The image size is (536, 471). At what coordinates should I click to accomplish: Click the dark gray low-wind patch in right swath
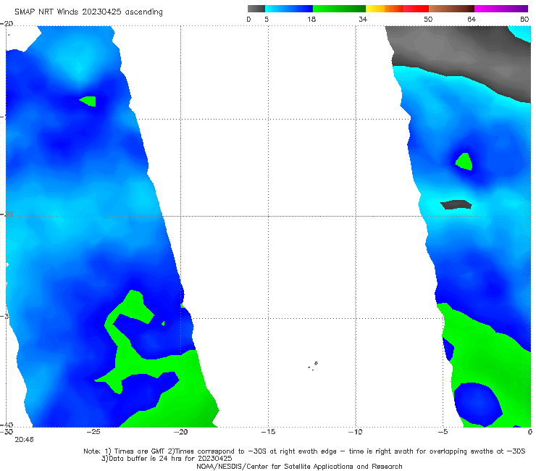pos(456,204)
